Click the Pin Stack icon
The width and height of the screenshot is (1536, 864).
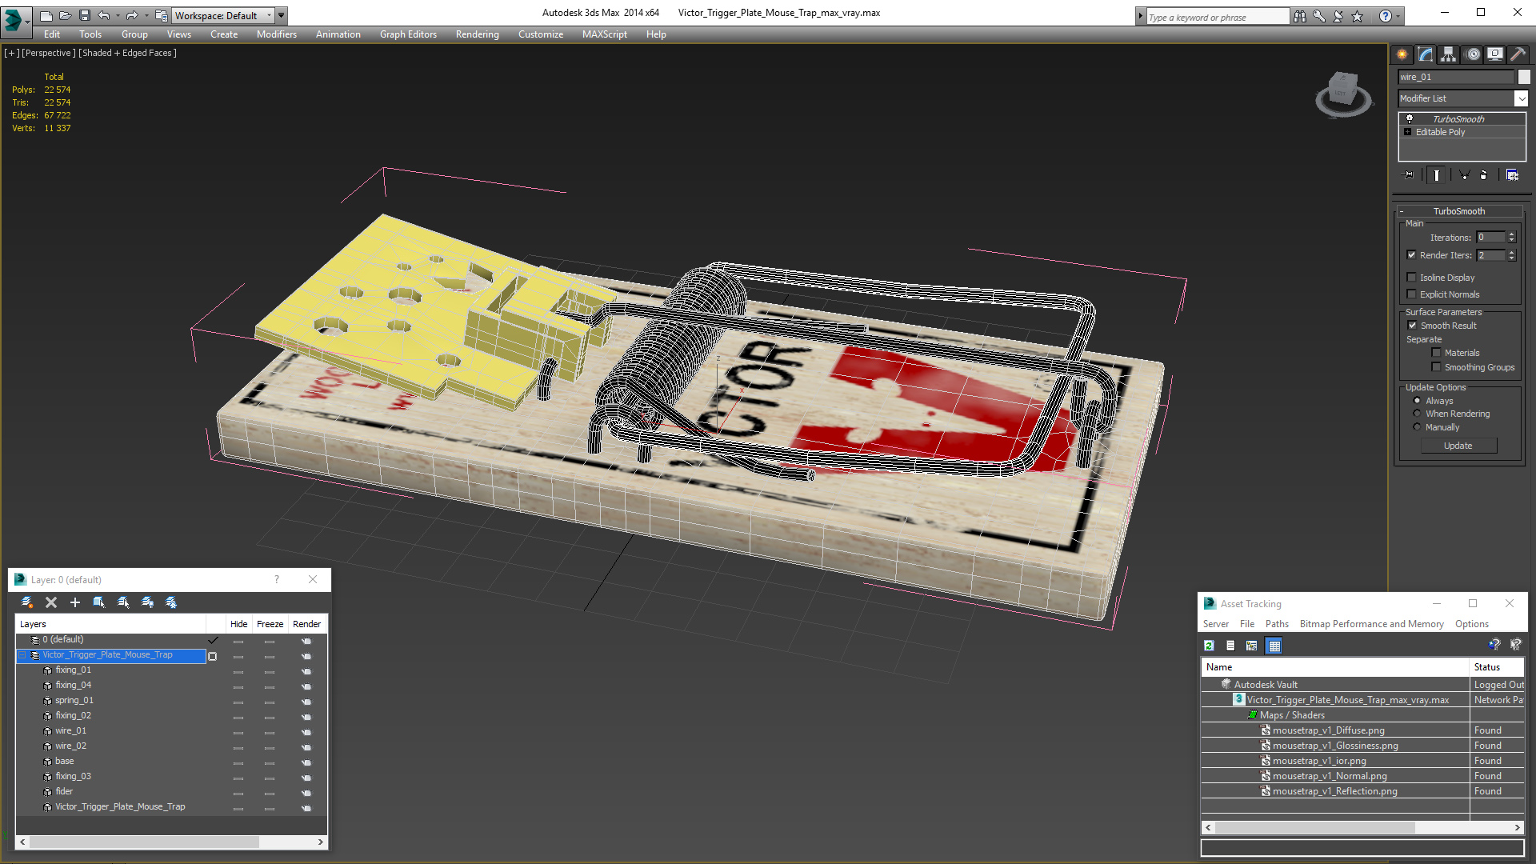[x=1409, y=175]
